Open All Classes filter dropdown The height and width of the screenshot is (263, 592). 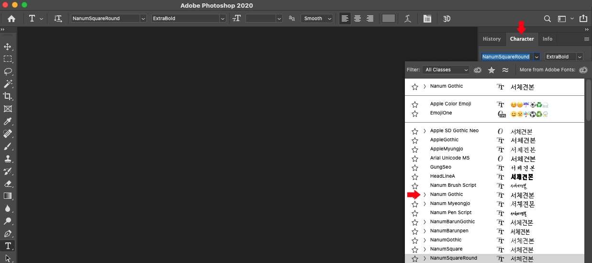click(446, 70)
